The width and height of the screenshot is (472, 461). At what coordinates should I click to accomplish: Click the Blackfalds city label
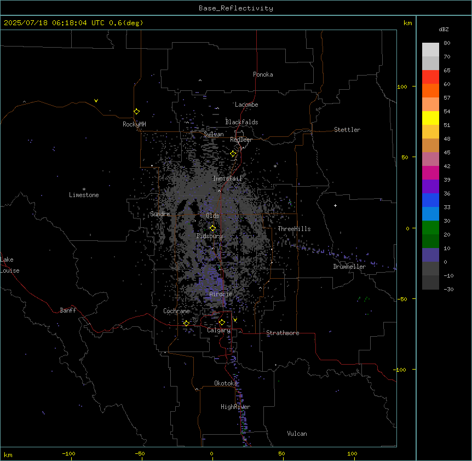click(x=241, y=122)
